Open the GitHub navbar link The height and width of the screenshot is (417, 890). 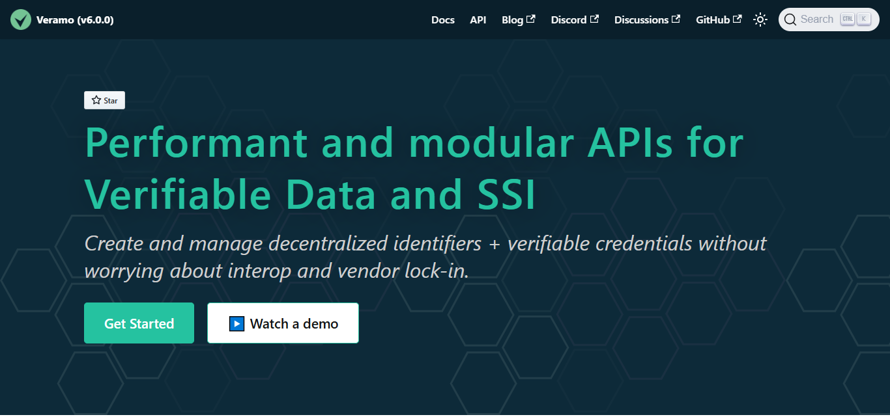pos(719,20)
